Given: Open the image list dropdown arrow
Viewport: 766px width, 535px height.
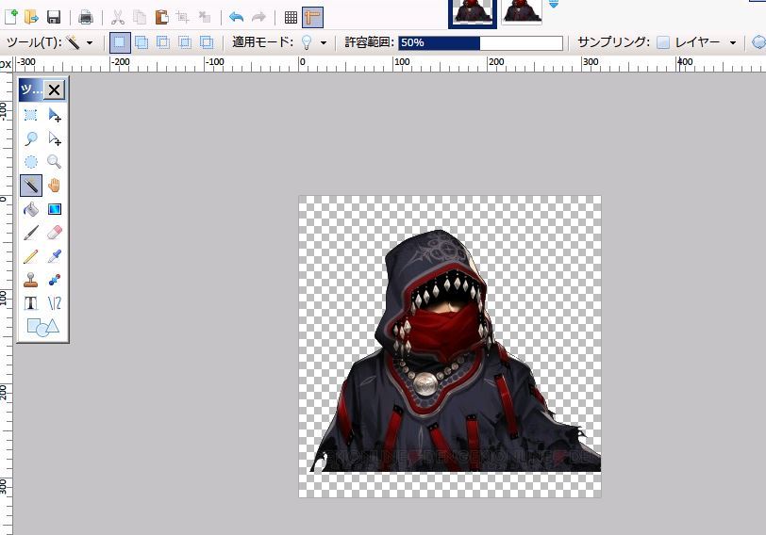Looking at the screenshot, I should pos(553,5).
